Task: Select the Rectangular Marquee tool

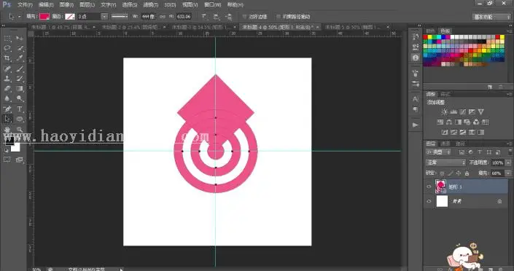Action: pyautogui.click(x=7, y=39)
